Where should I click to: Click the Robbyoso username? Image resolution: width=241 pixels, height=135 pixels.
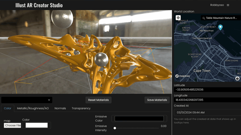tap(217, 5)
